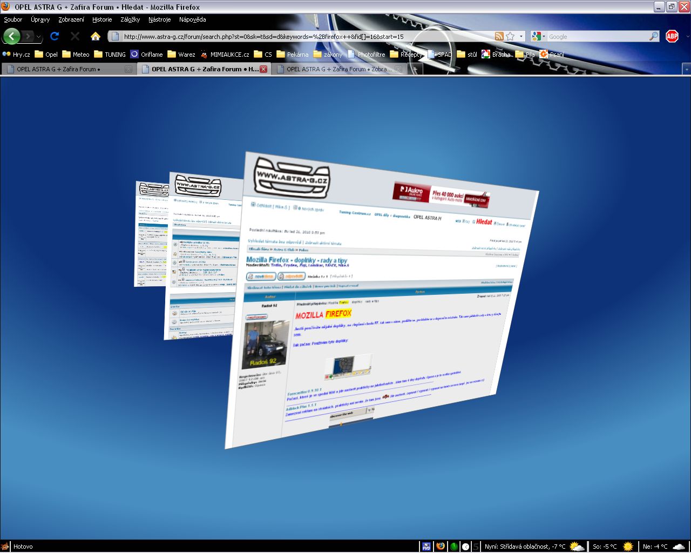Open the TUNING bookmarks folder
The image size is (691, 553).
(x=110, y=55)
